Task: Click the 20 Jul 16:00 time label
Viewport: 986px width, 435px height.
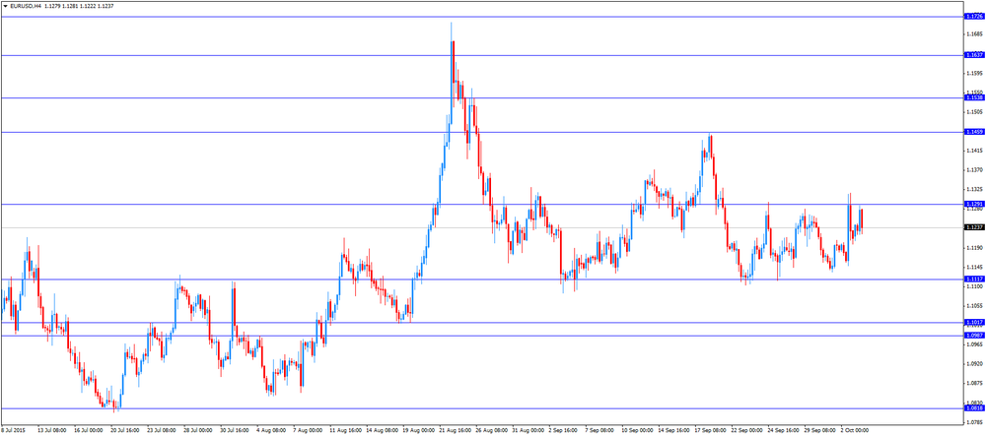Action: 125,431
